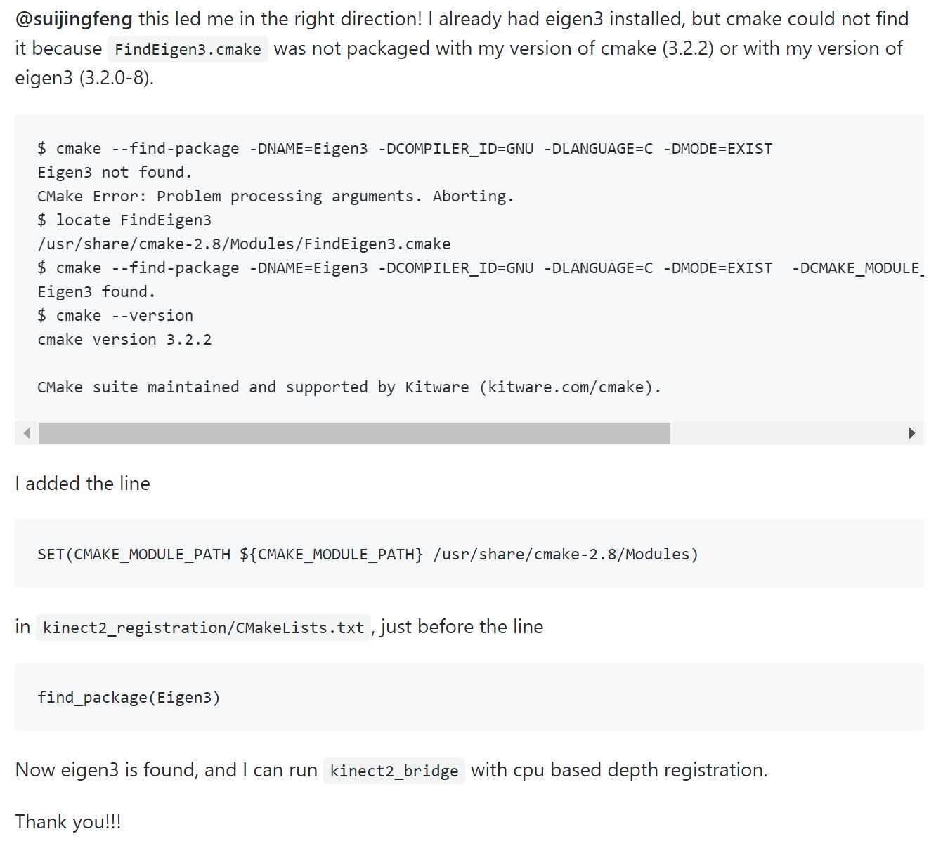Click the code block's left scroll arrow

(27, 433)
